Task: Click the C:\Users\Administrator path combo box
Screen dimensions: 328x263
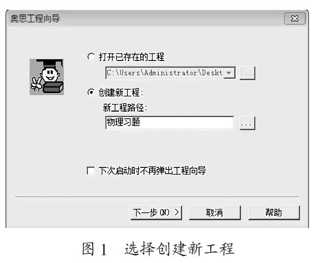Action: [x=170, y=73]
